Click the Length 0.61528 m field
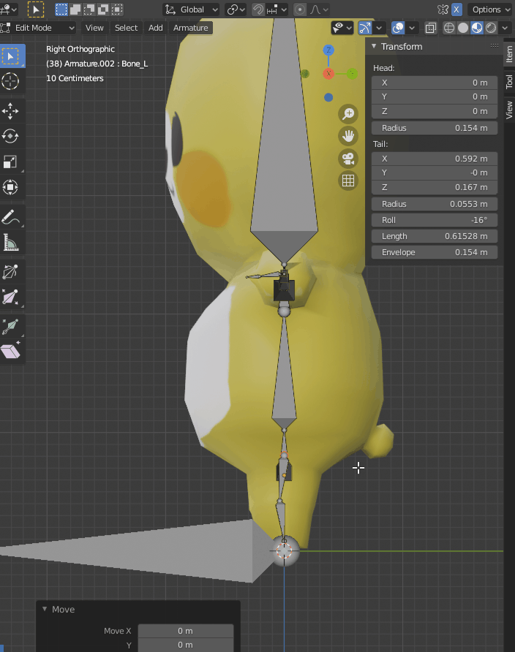The image size is (515, 652). (435, 236)
